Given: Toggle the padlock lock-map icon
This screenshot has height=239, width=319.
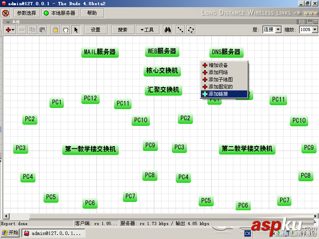Looking at the screenshot, I should (55, 30).
